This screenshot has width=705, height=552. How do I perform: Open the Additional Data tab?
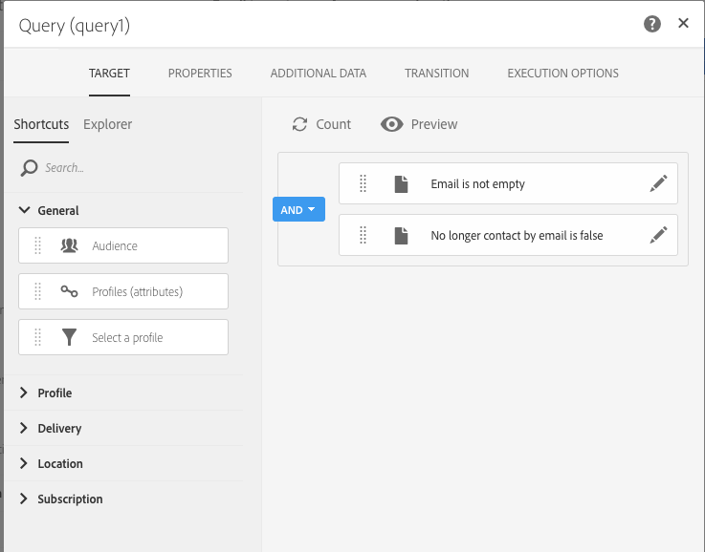tap(319, 74)
